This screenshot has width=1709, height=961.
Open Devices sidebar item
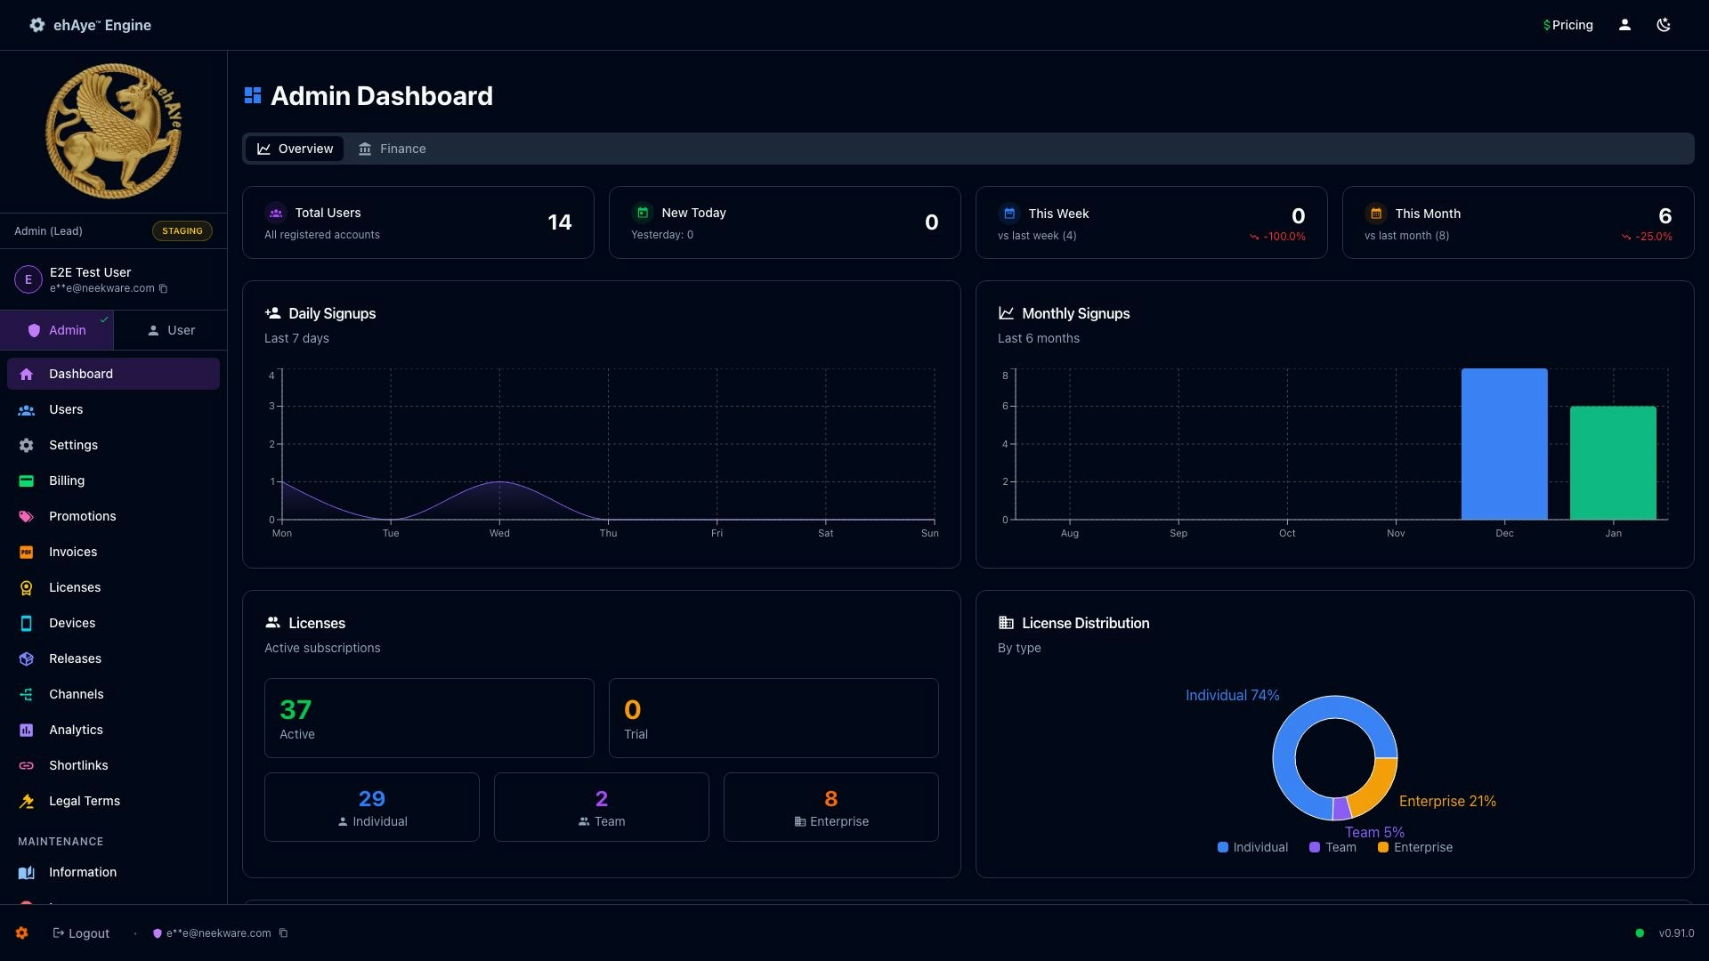click(72, 623)
